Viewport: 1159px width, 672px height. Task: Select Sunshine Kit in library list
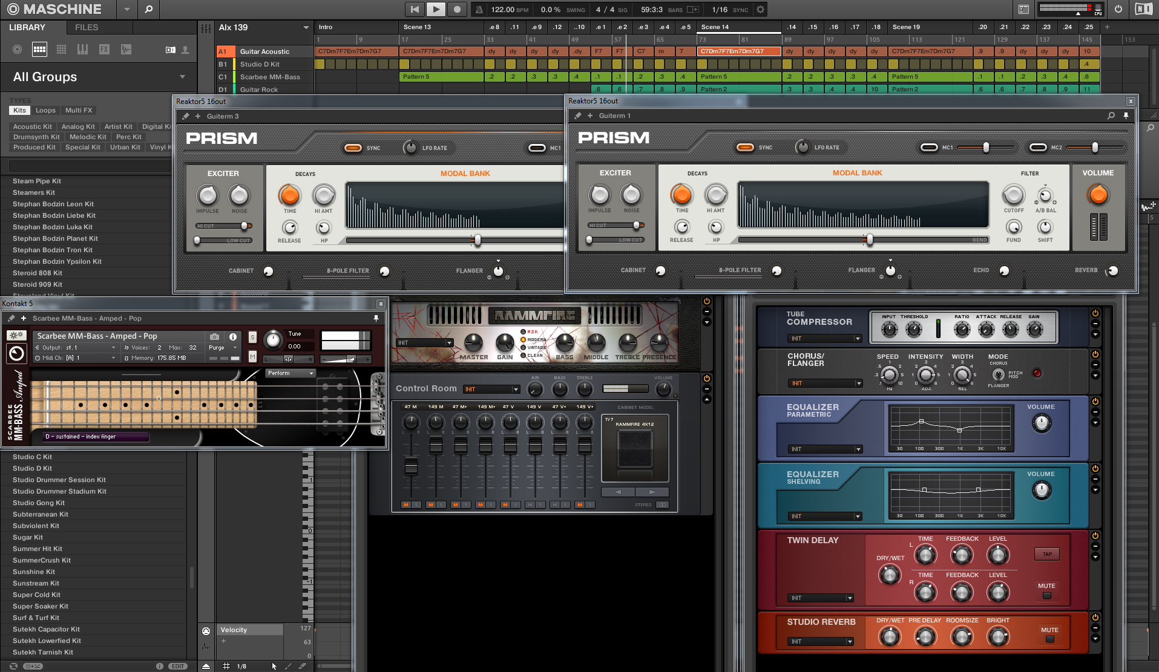34,572
